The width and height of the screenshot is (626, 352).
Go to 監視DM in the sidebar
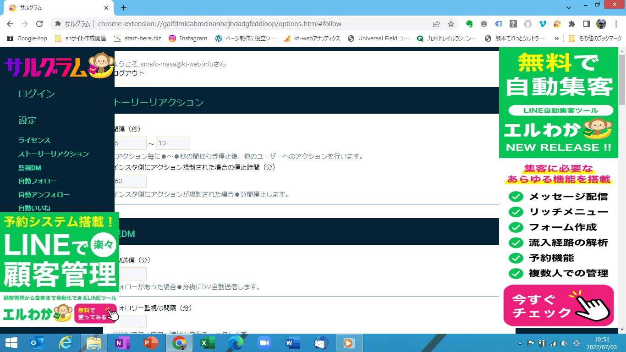[x=30, y=168]
